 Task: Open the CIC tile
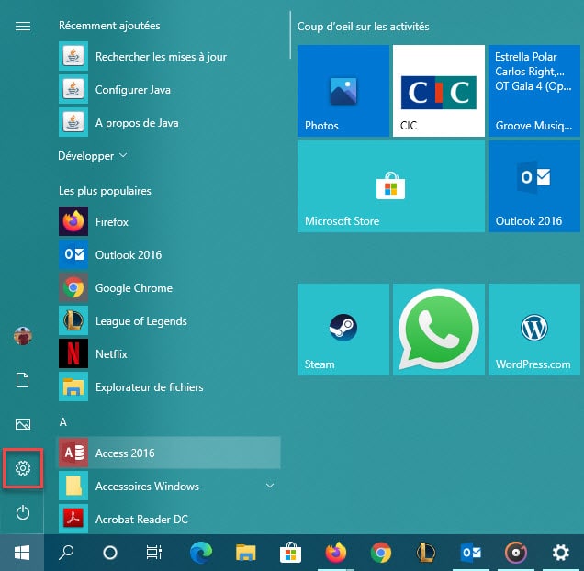[439, 91]
